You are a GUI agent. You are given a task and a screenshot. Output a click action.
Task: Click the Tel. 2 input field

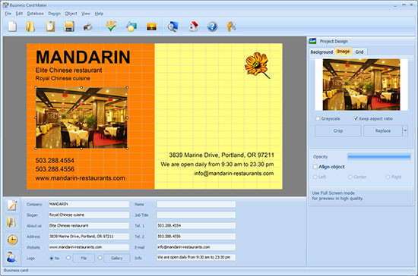(196, 237)
